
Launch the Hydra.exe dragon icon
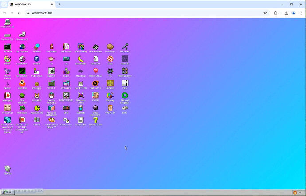22,108
